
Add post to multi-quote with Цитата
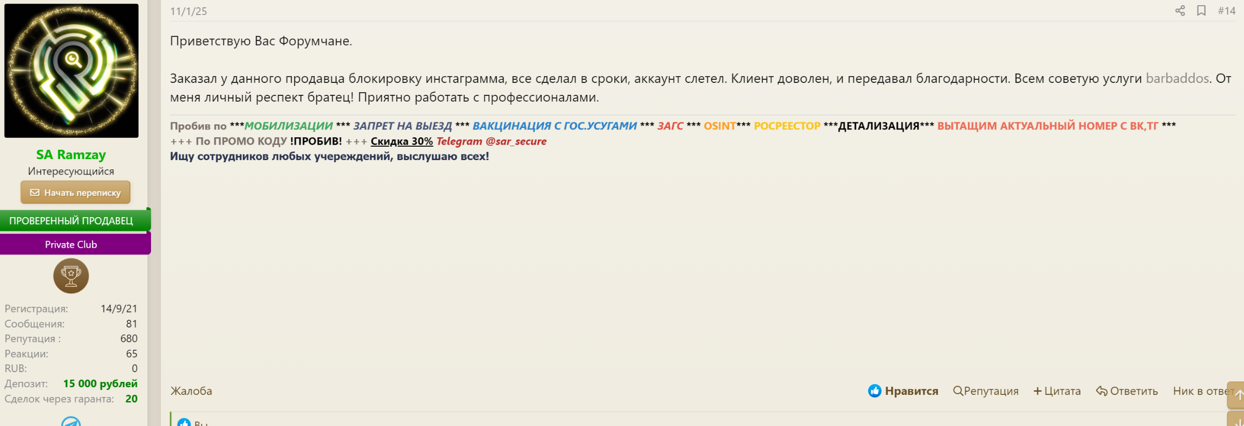[1057, 391]
